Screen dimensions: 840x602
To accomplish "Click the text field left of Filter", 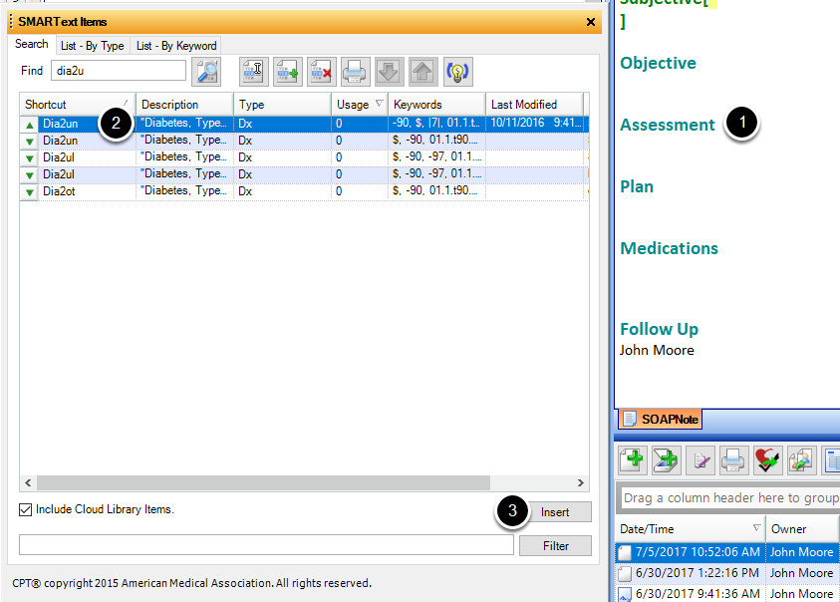I will click(x=266, y=545).
